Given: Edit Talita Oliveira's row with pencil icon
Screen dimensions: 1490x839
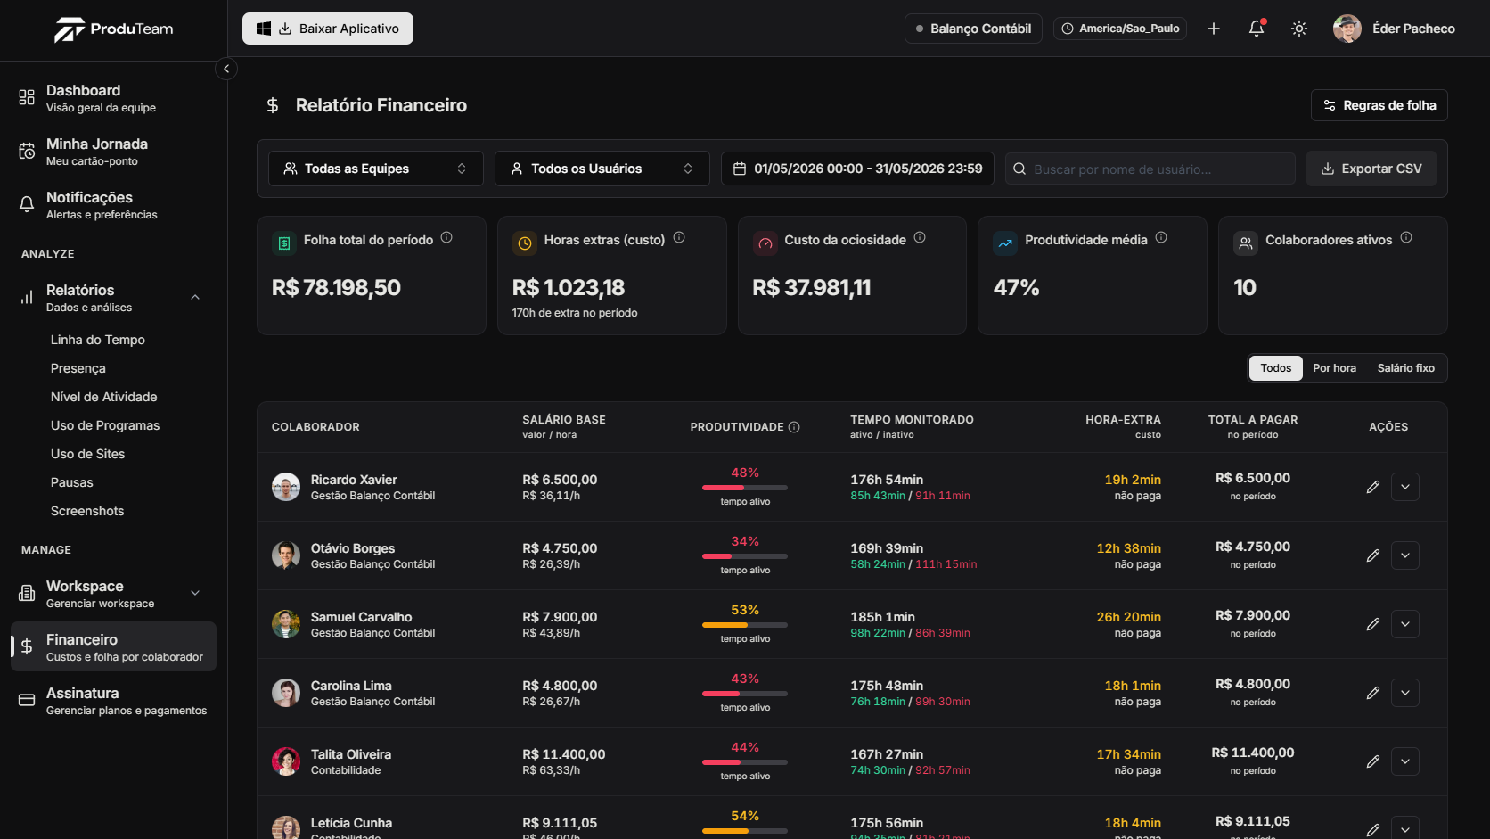Looking at the screenshot, I should coord(1373,761).
